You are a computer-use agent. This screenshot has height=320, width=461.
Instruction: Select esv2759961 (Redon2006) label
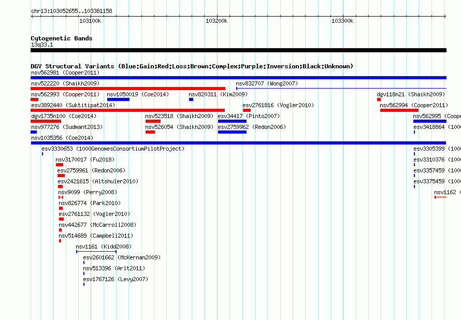91,170
